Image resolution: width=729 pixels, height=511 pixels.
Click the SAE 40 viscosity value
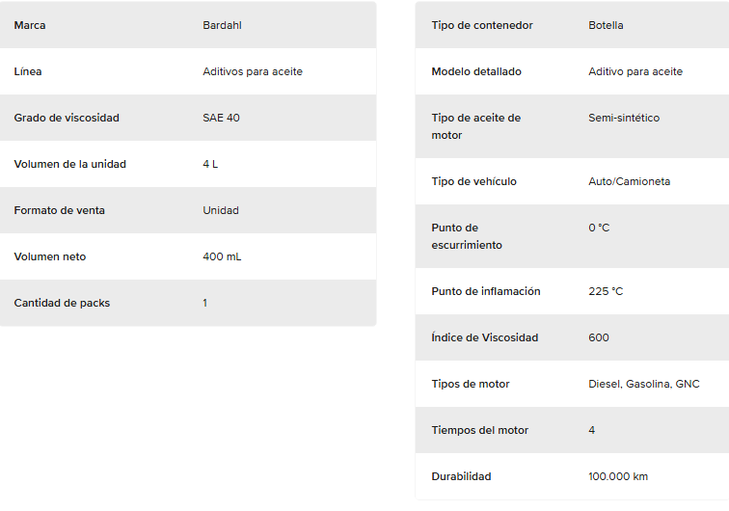click(222, 118)
